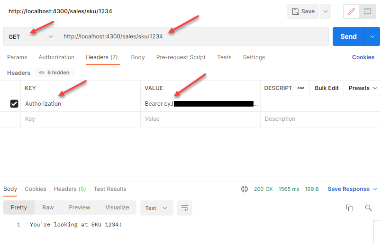The width and height of the screenshot is (381, 243).
Task: Toggle the word wrap icon in response
Action: tap(185, 208)
